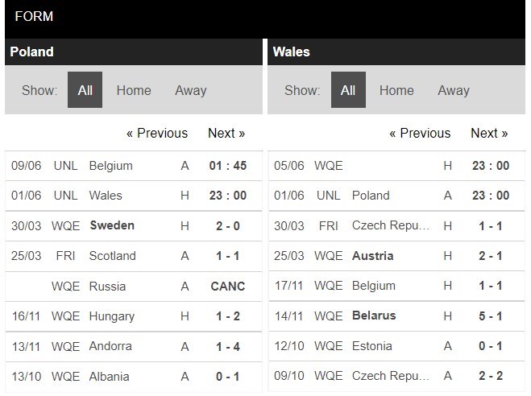Go to Next matches for Poland
The image size is (531, 396).
click(226, 133)
